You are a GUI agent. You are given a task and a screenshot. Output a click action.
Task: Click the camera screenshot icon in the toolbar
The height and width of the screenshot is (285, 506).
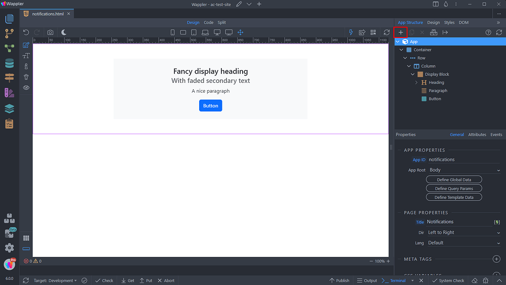coord(49,32)
